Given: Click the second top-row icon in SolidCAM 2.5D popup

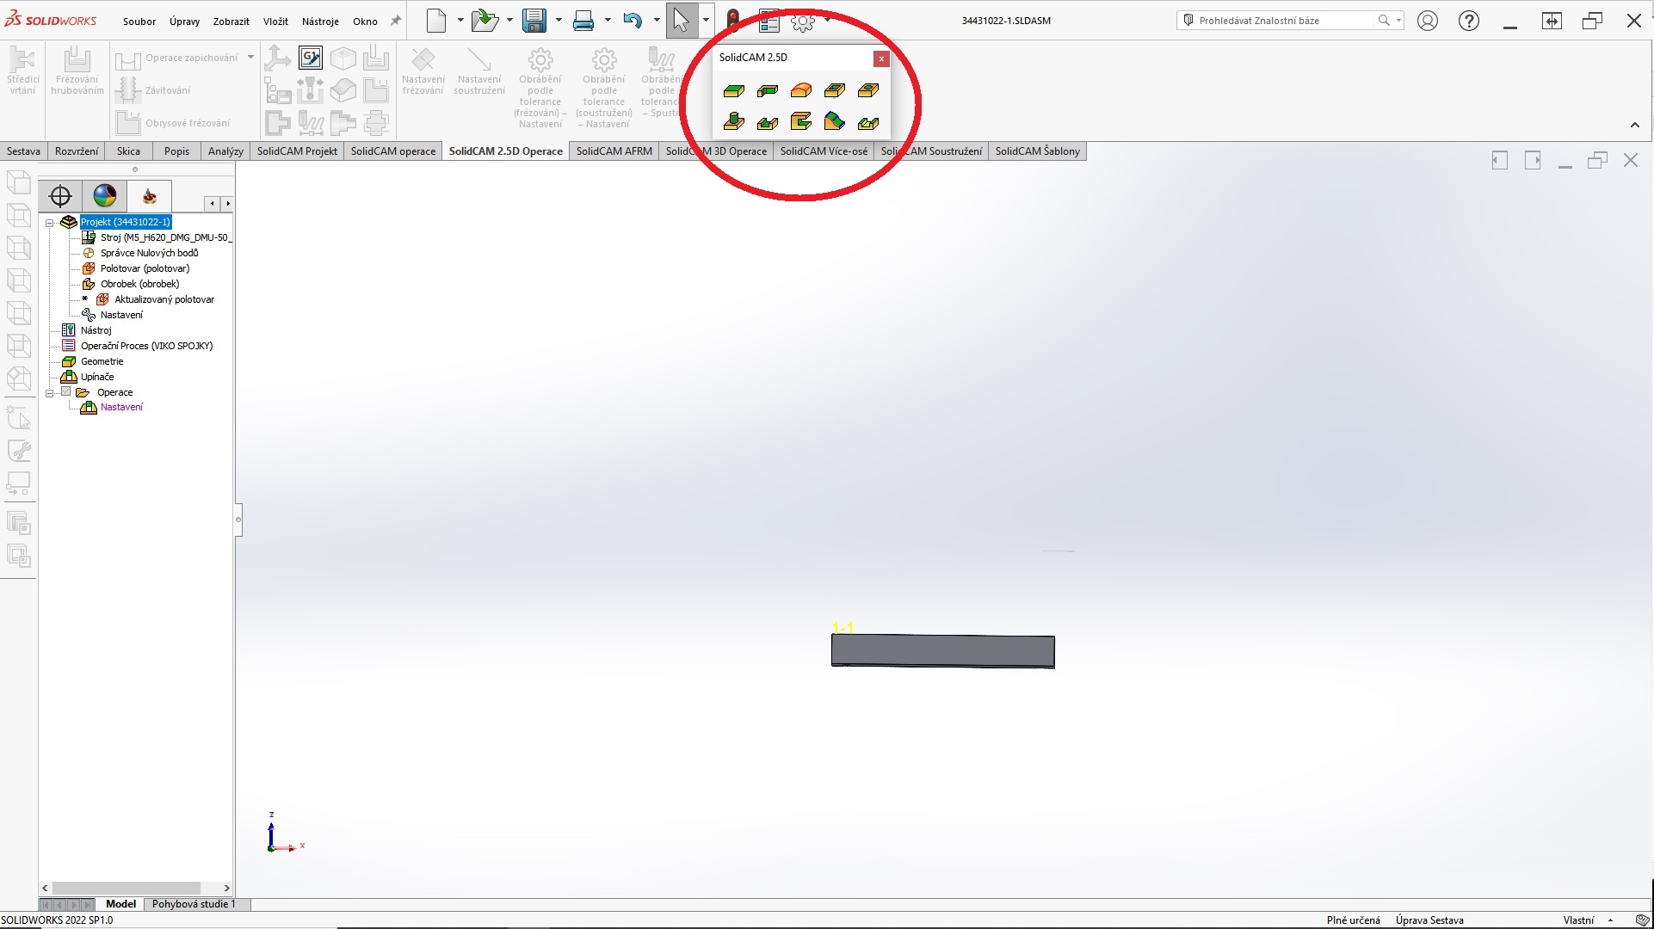Looking at the screenshot, I should click(x=768, y=90).
